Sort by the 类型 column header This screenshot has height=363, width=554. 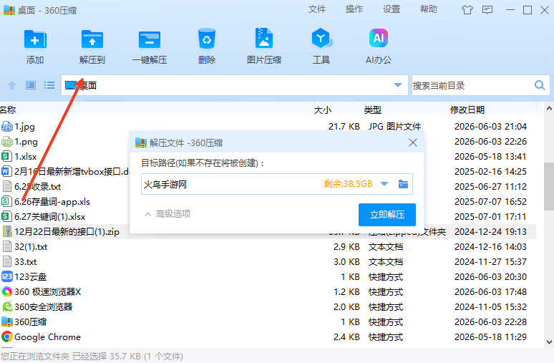[373, 110]
